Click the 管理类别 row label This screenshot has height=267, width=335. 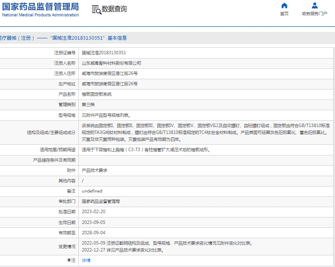pyautogui.click(x=67, y=105)
